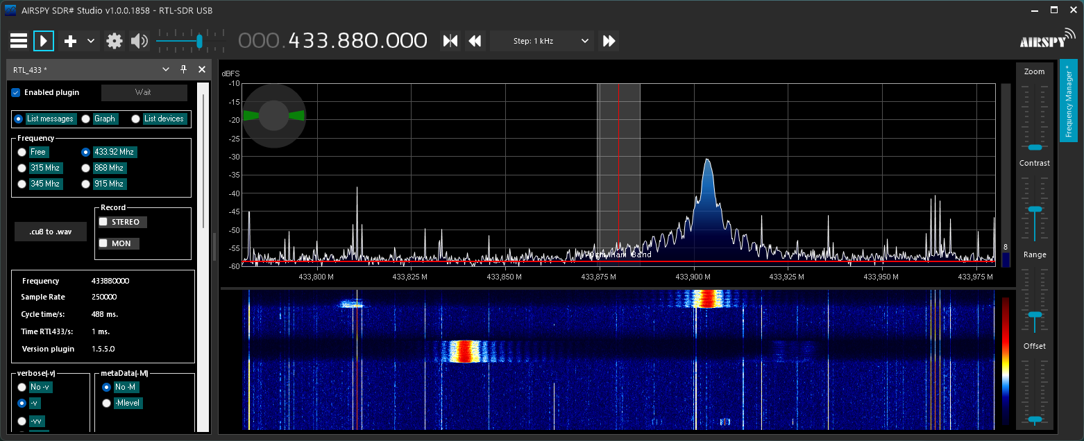Choose the 915 Mhz frequency option
The image size is (1084, 441).
(86, 184)
